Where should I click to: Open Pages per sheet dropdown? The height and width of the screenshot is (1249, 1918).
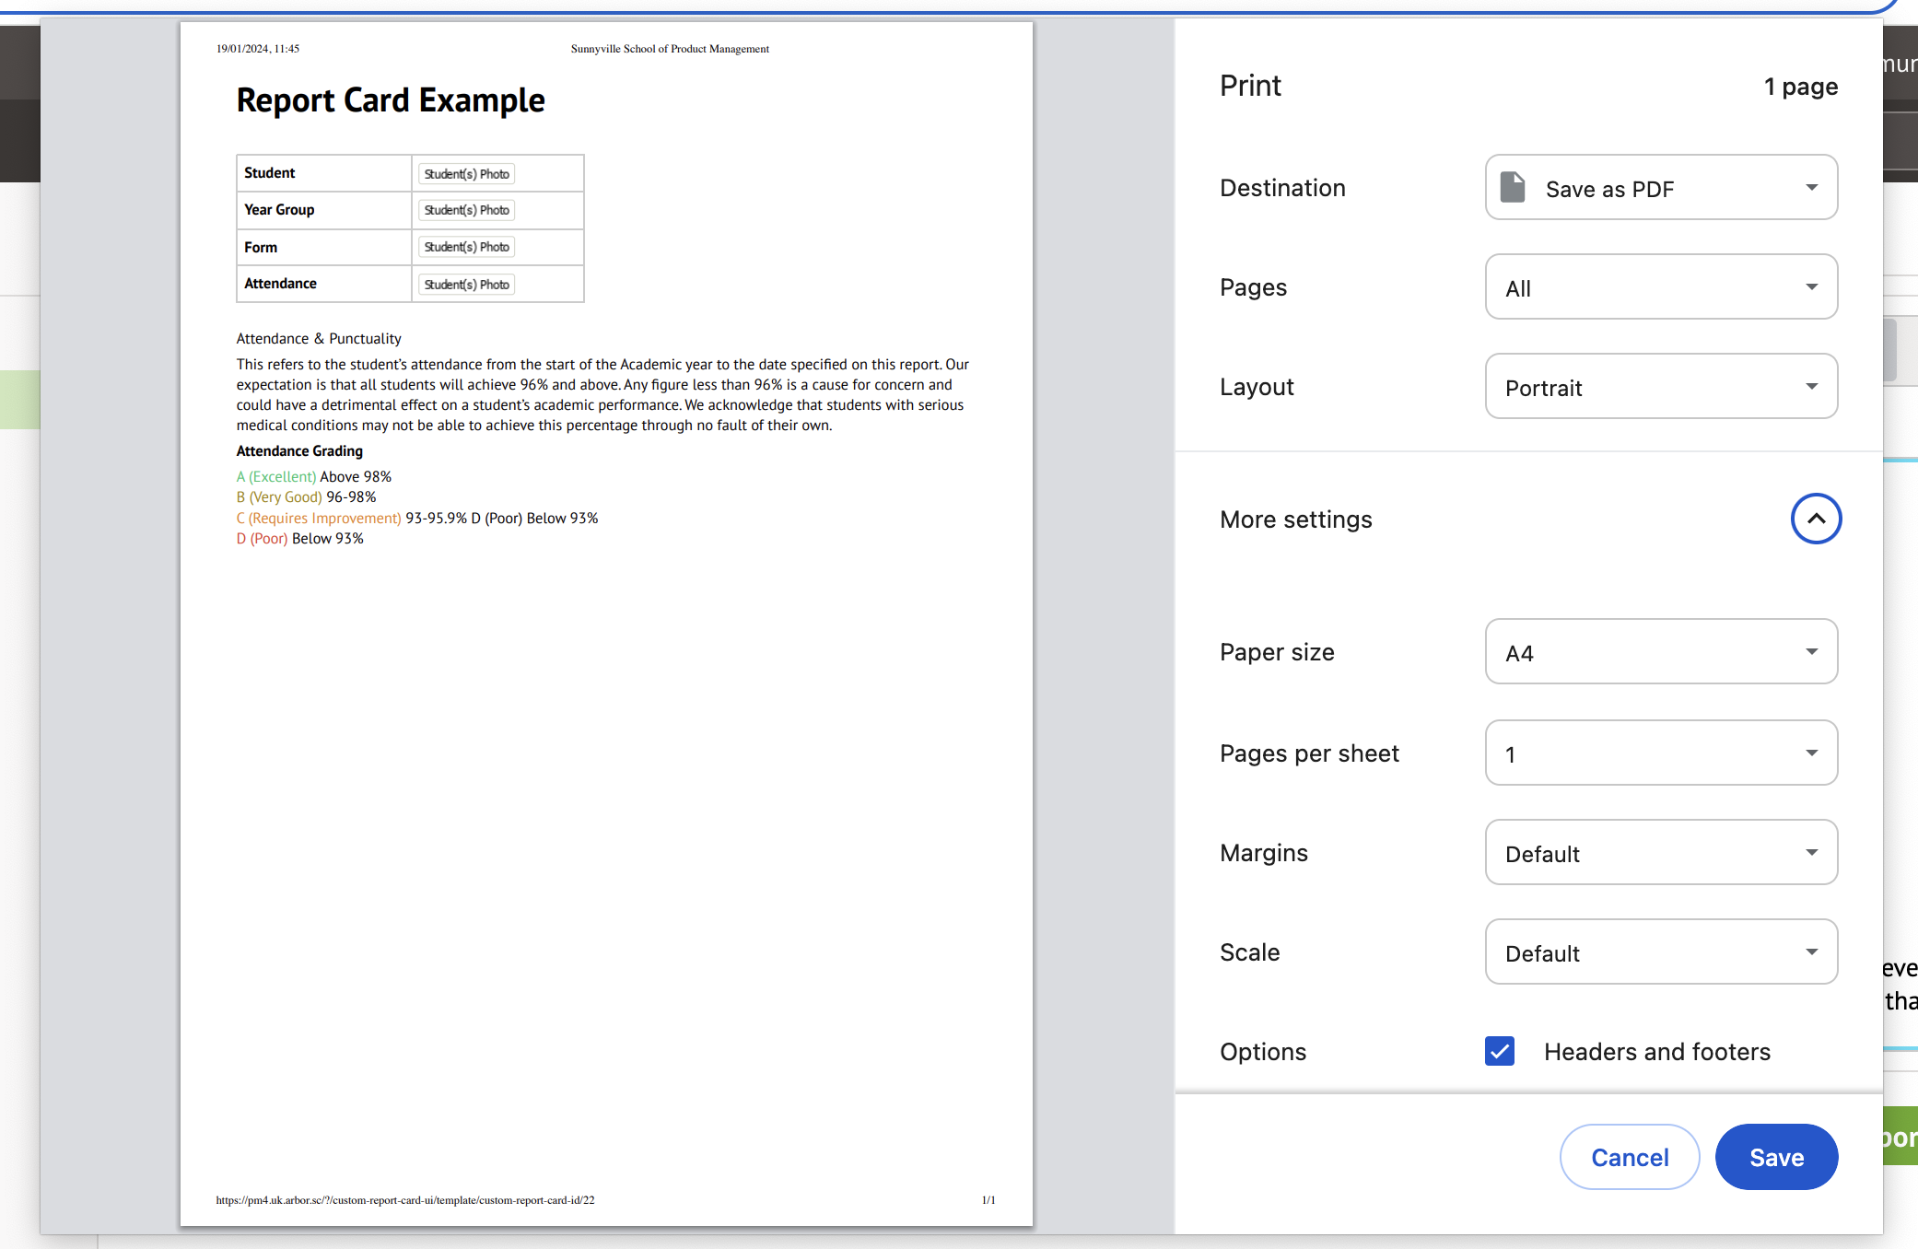tap(1661, 753)
